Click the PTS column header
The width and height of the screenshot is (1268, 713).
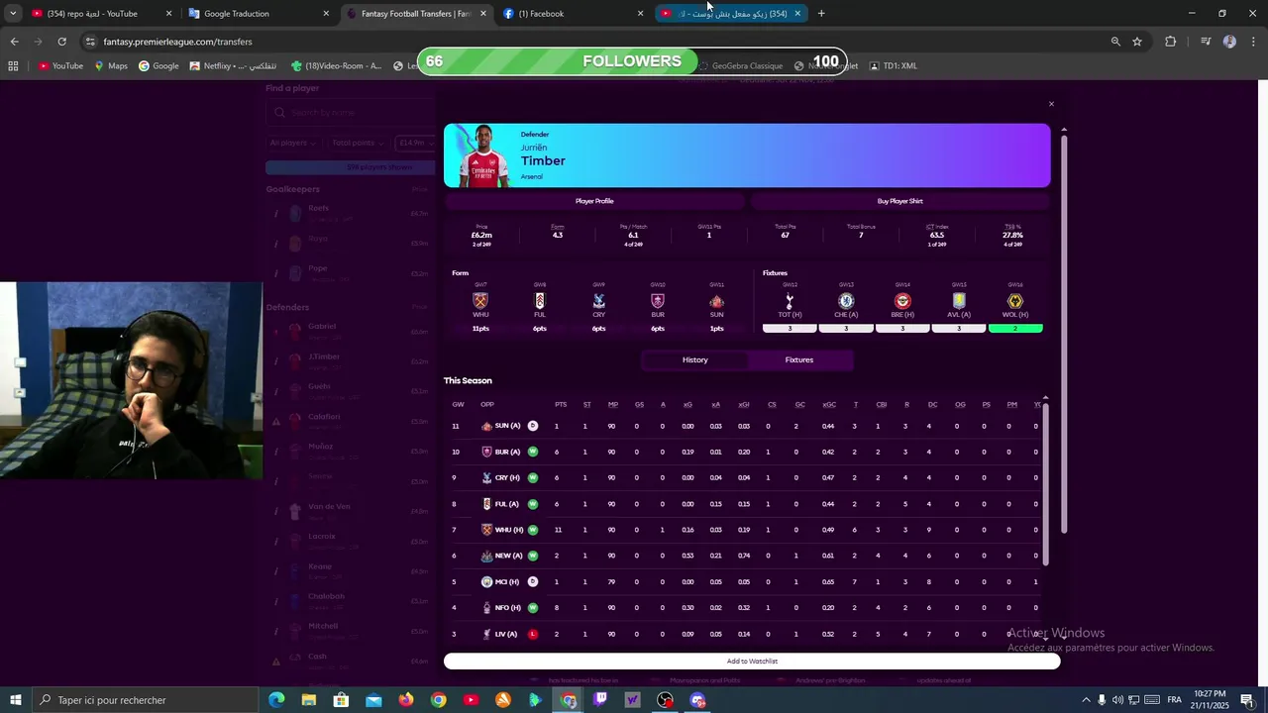(x=561, y=404)
